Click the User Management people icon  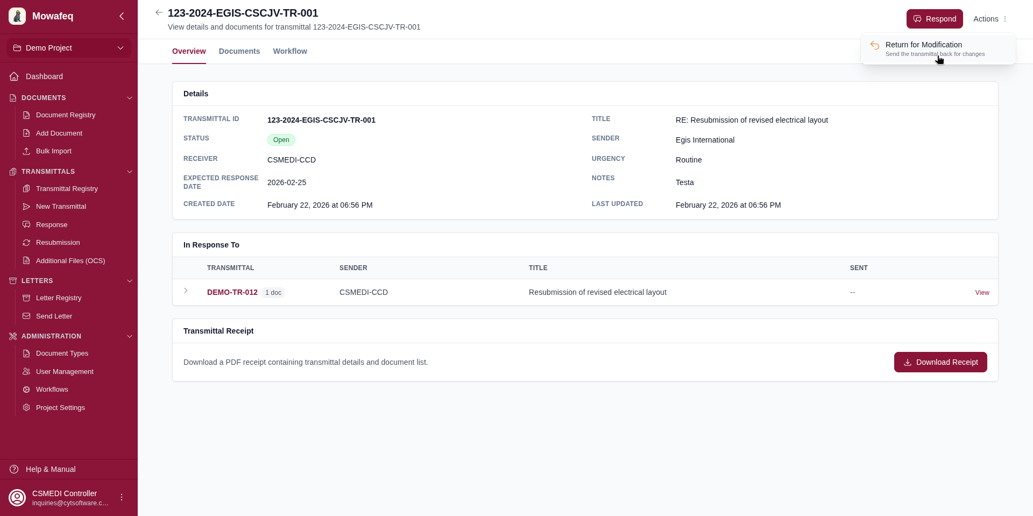click(26, 371)
